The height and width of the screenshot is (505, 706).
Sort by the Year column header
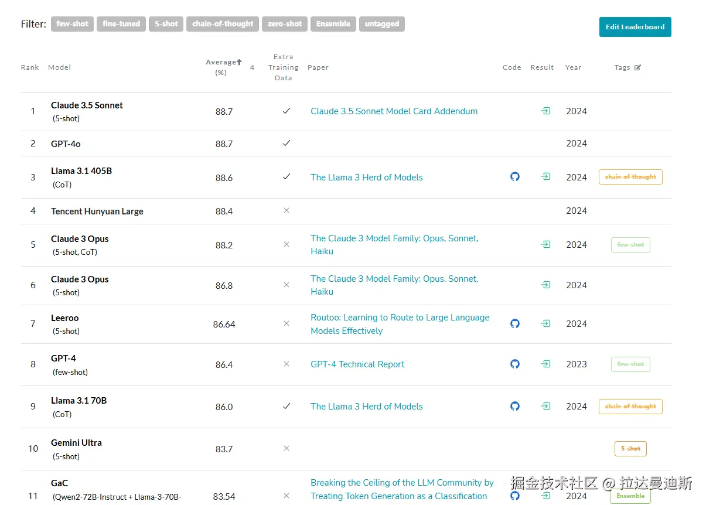[x=573, y=67]
